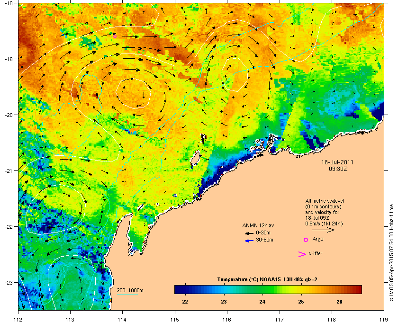Click the longitude axis label 115
The image size is (398, 322).
(175, 319)
